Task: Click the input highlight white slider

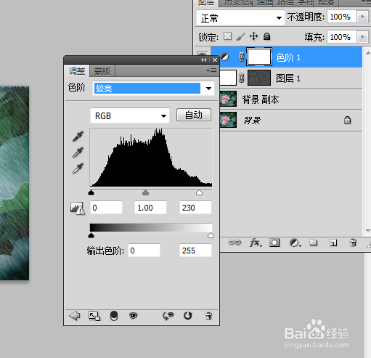Action: (199, 192)
